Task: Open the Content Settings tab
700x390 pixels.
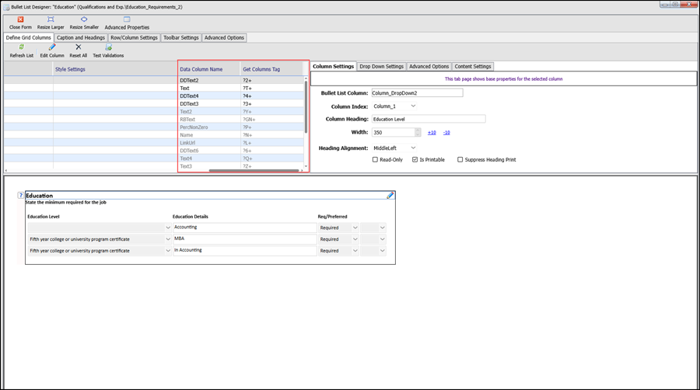Action: [x=473, y=66]
